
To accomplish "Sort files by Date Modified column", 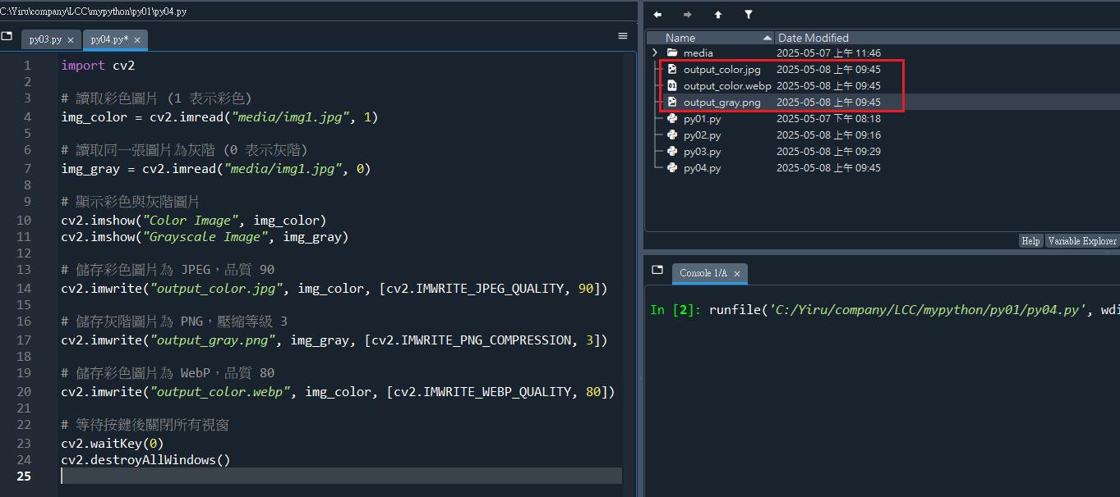I will [x=813, y=38].
